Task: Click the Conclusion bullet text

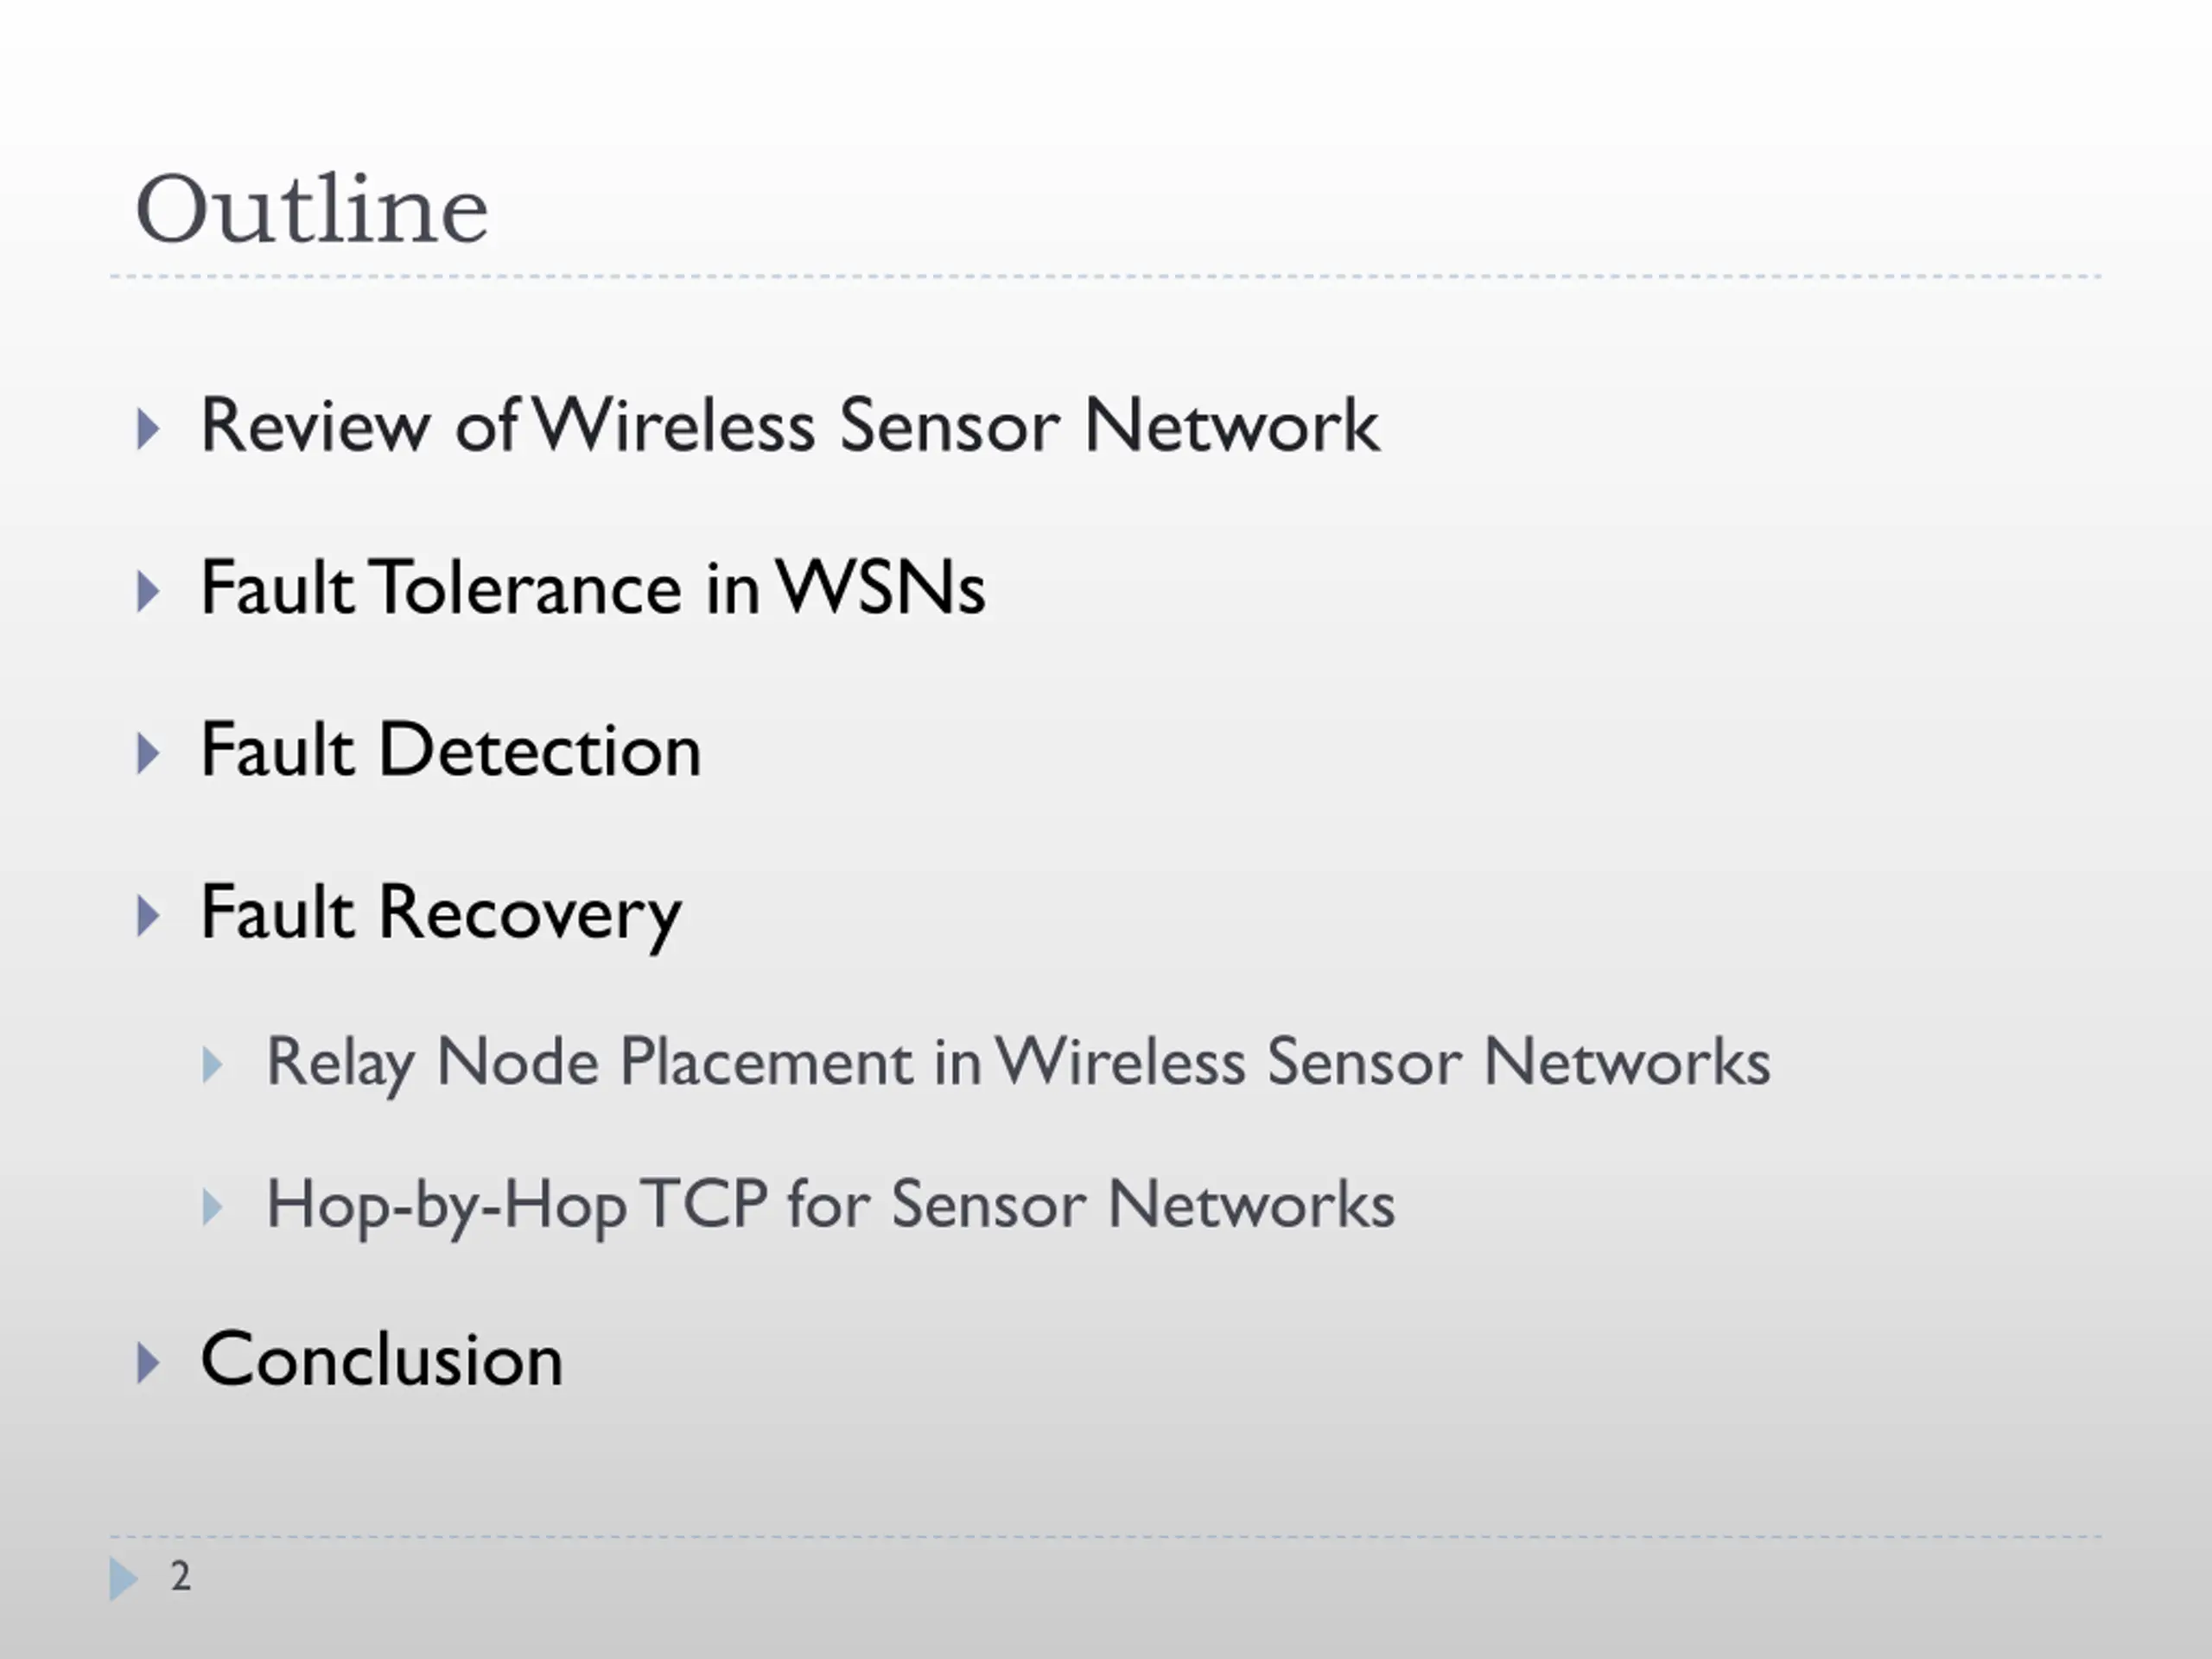Action: pyautogui.click(x=382, y=1360)
